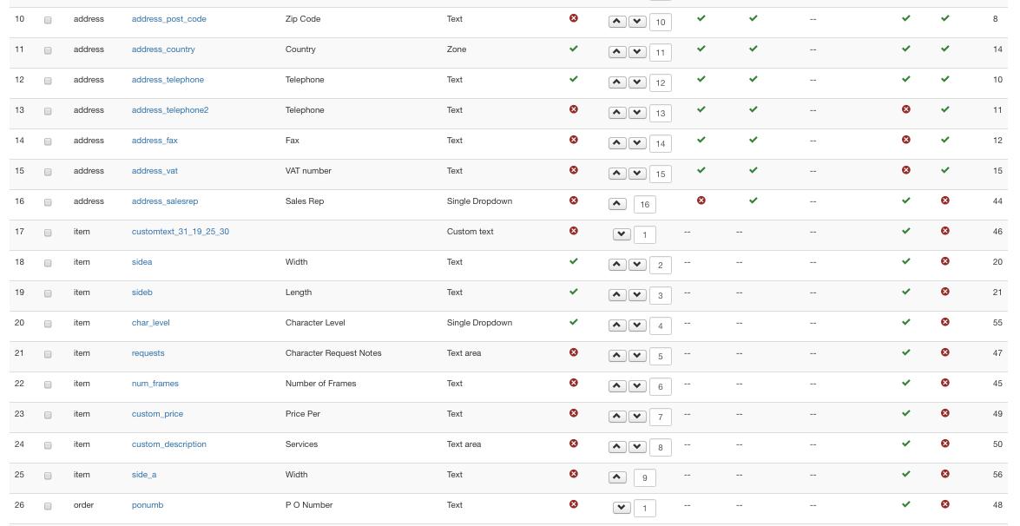This screenshot has width=1020, height=526.
Task: Toggle green required check for address_telephone
Action: (573, 79)
